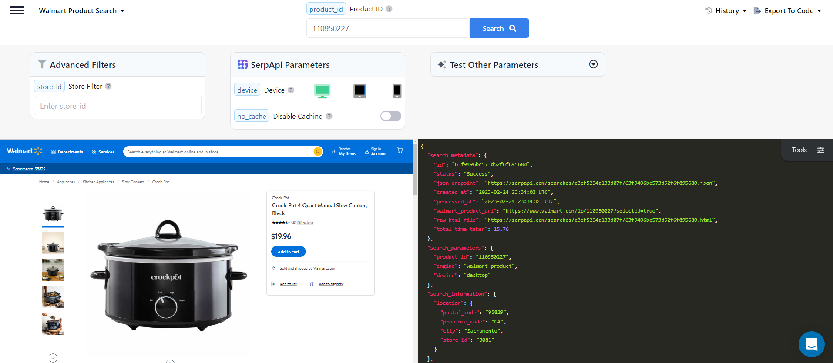The height and width of the screenshot is (363, 833).
Task: Click the no_cache parameter tag
Action: [252, 116]
